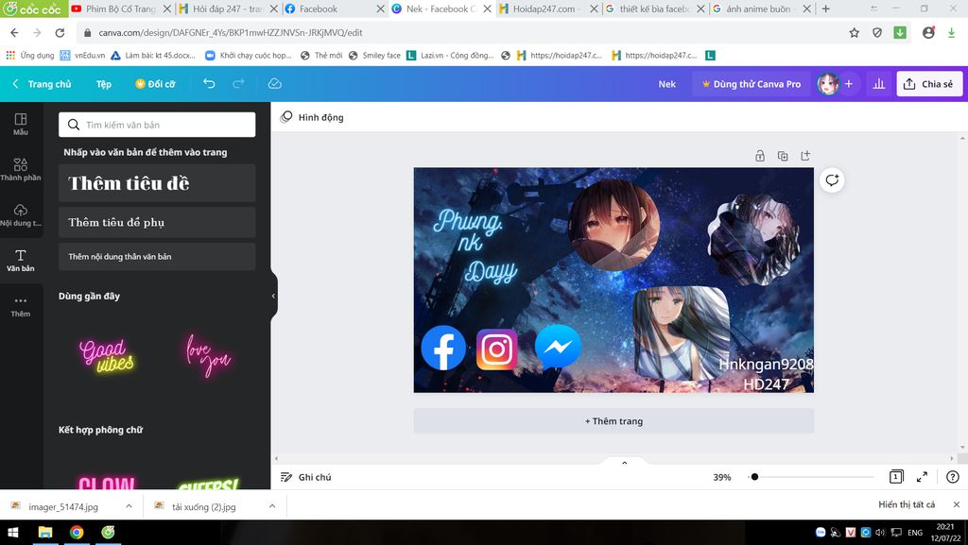The width and height of the screenshot is (968, 545).
Task: Open the Thành phần elements sidebar tab
Action: pos(21,169)
